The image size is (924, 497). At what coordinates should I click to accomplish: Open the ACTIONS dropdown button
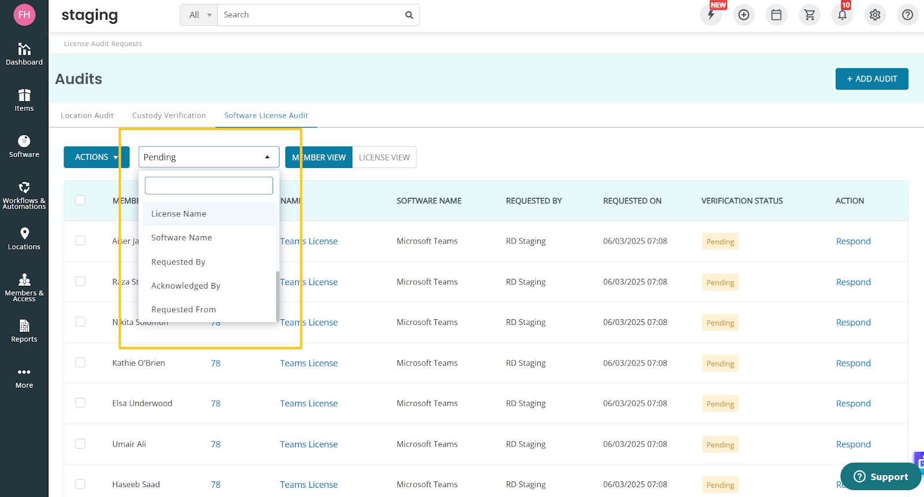(x=96, y=157)
